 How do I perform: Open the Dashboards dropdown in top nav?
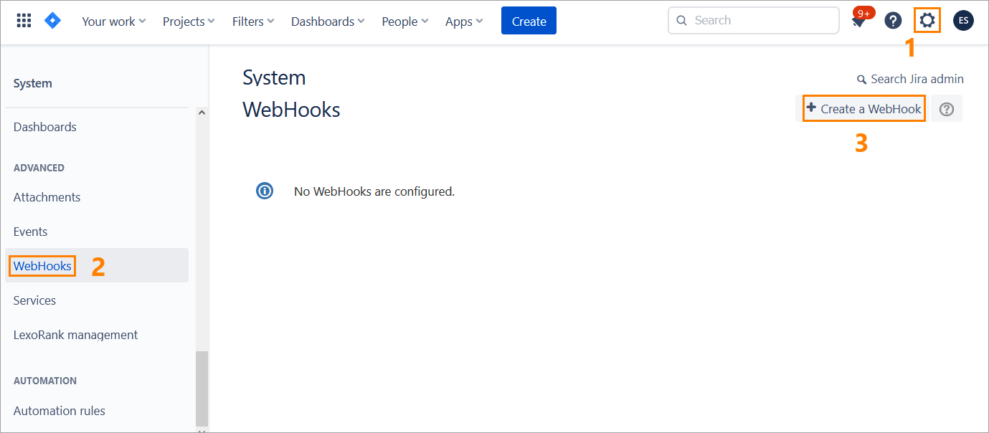327,22
